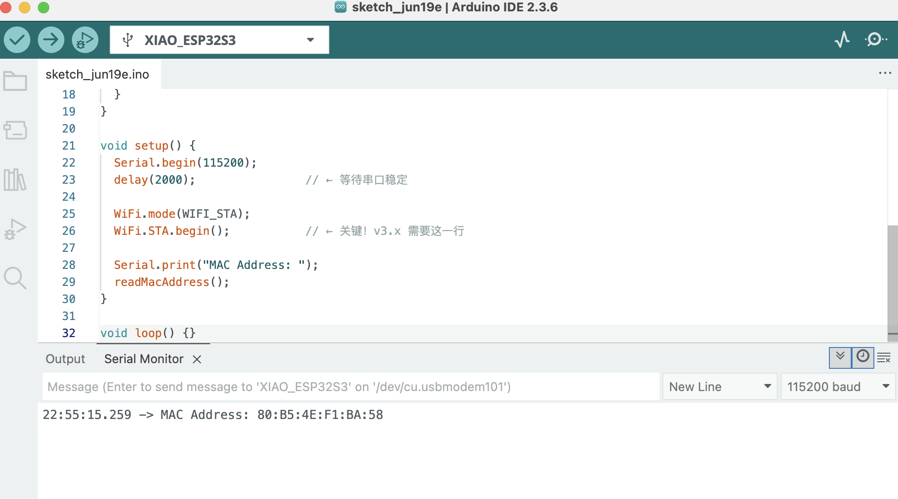
Task: Clear the serial monitor output
Action: [884, 358]
